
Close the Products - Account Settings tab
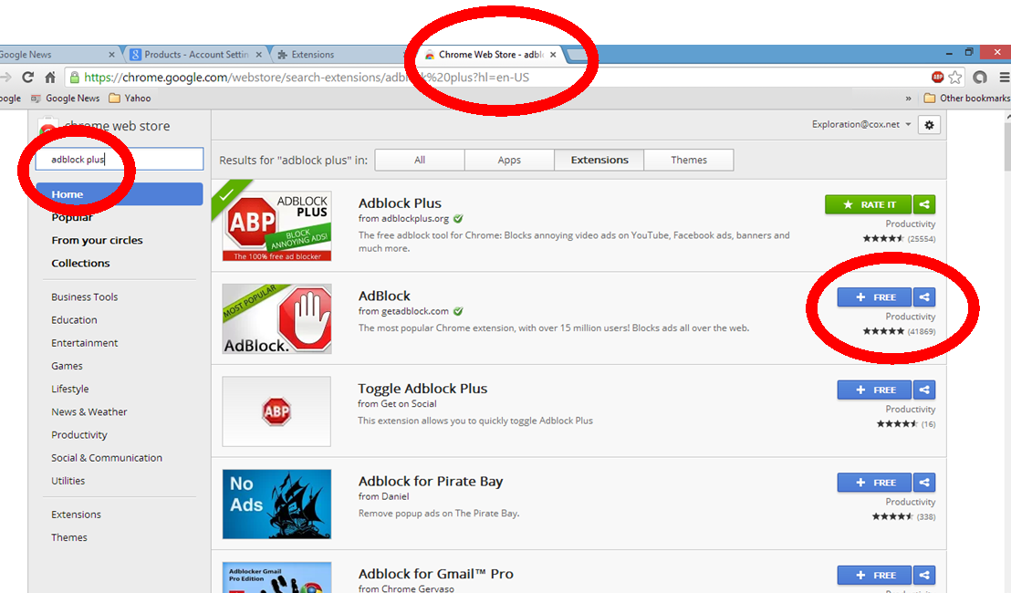click(259, 55)
